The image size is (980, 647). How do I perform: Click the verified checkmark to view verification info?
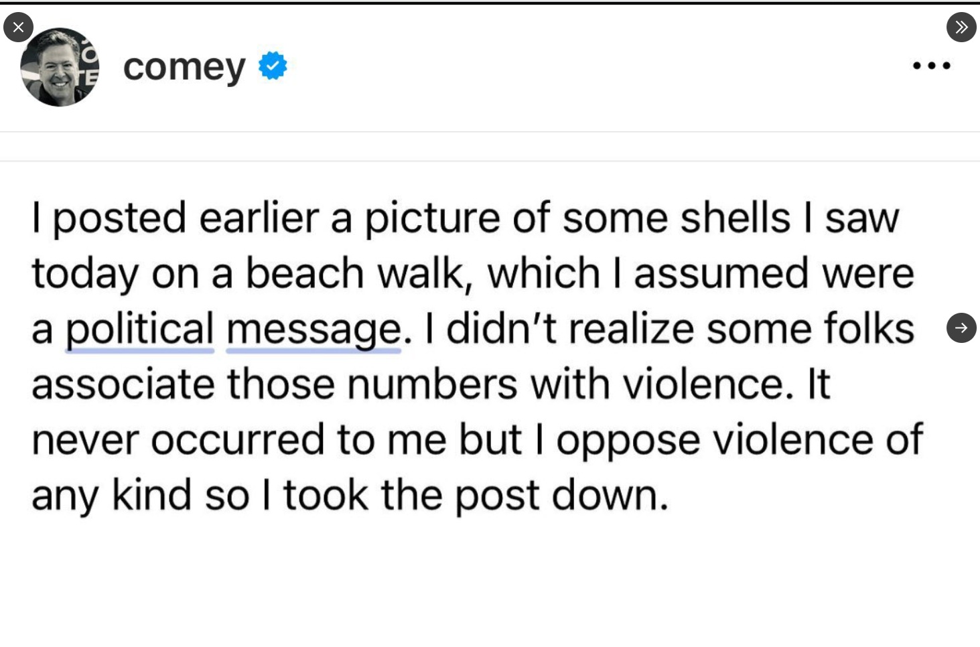[272, 65]
